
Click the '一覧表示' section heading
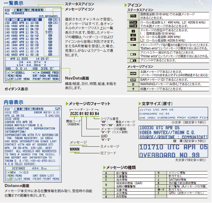coord(13,3)
